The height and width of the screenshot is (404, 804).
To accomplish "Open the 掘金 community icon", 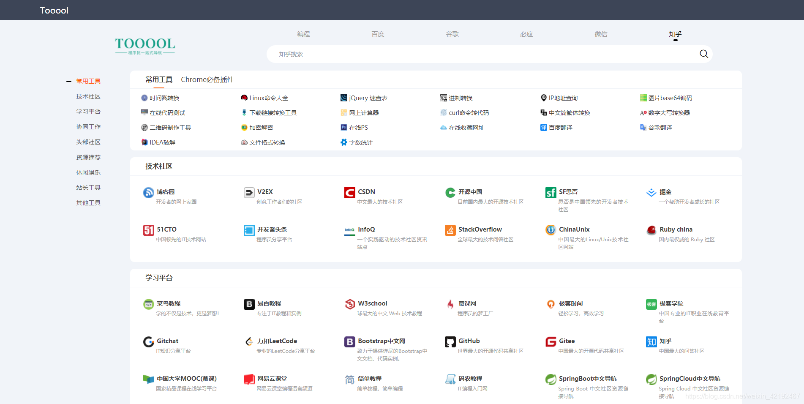I will pyautogui.click(x=651, y=193).
